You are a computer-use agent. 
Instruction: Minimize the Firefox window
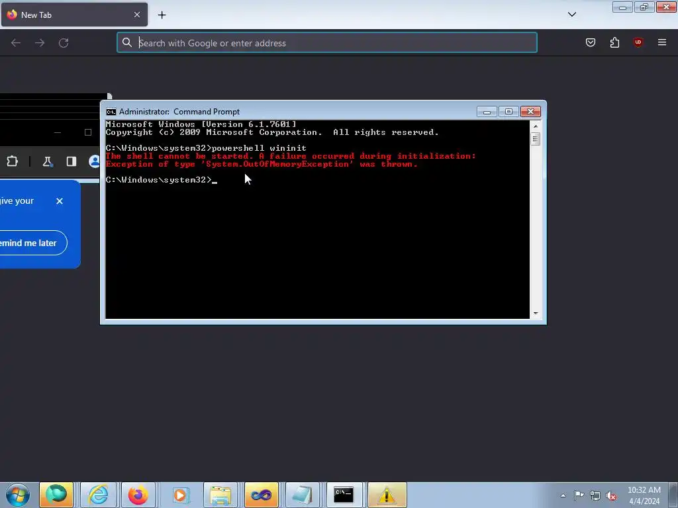(x=622, y=7)
